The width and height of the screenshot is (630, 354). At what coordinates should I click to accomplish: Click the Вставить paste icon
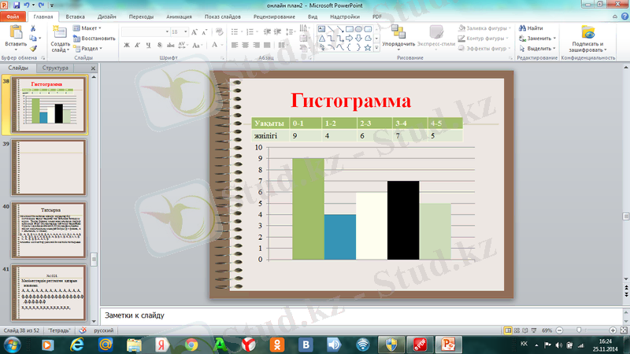coord(15,33)
